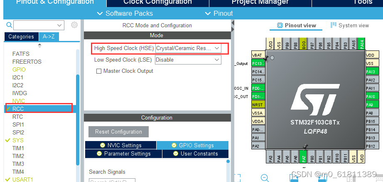Collapse list with the up/down arrow handle

coord(39,45)
